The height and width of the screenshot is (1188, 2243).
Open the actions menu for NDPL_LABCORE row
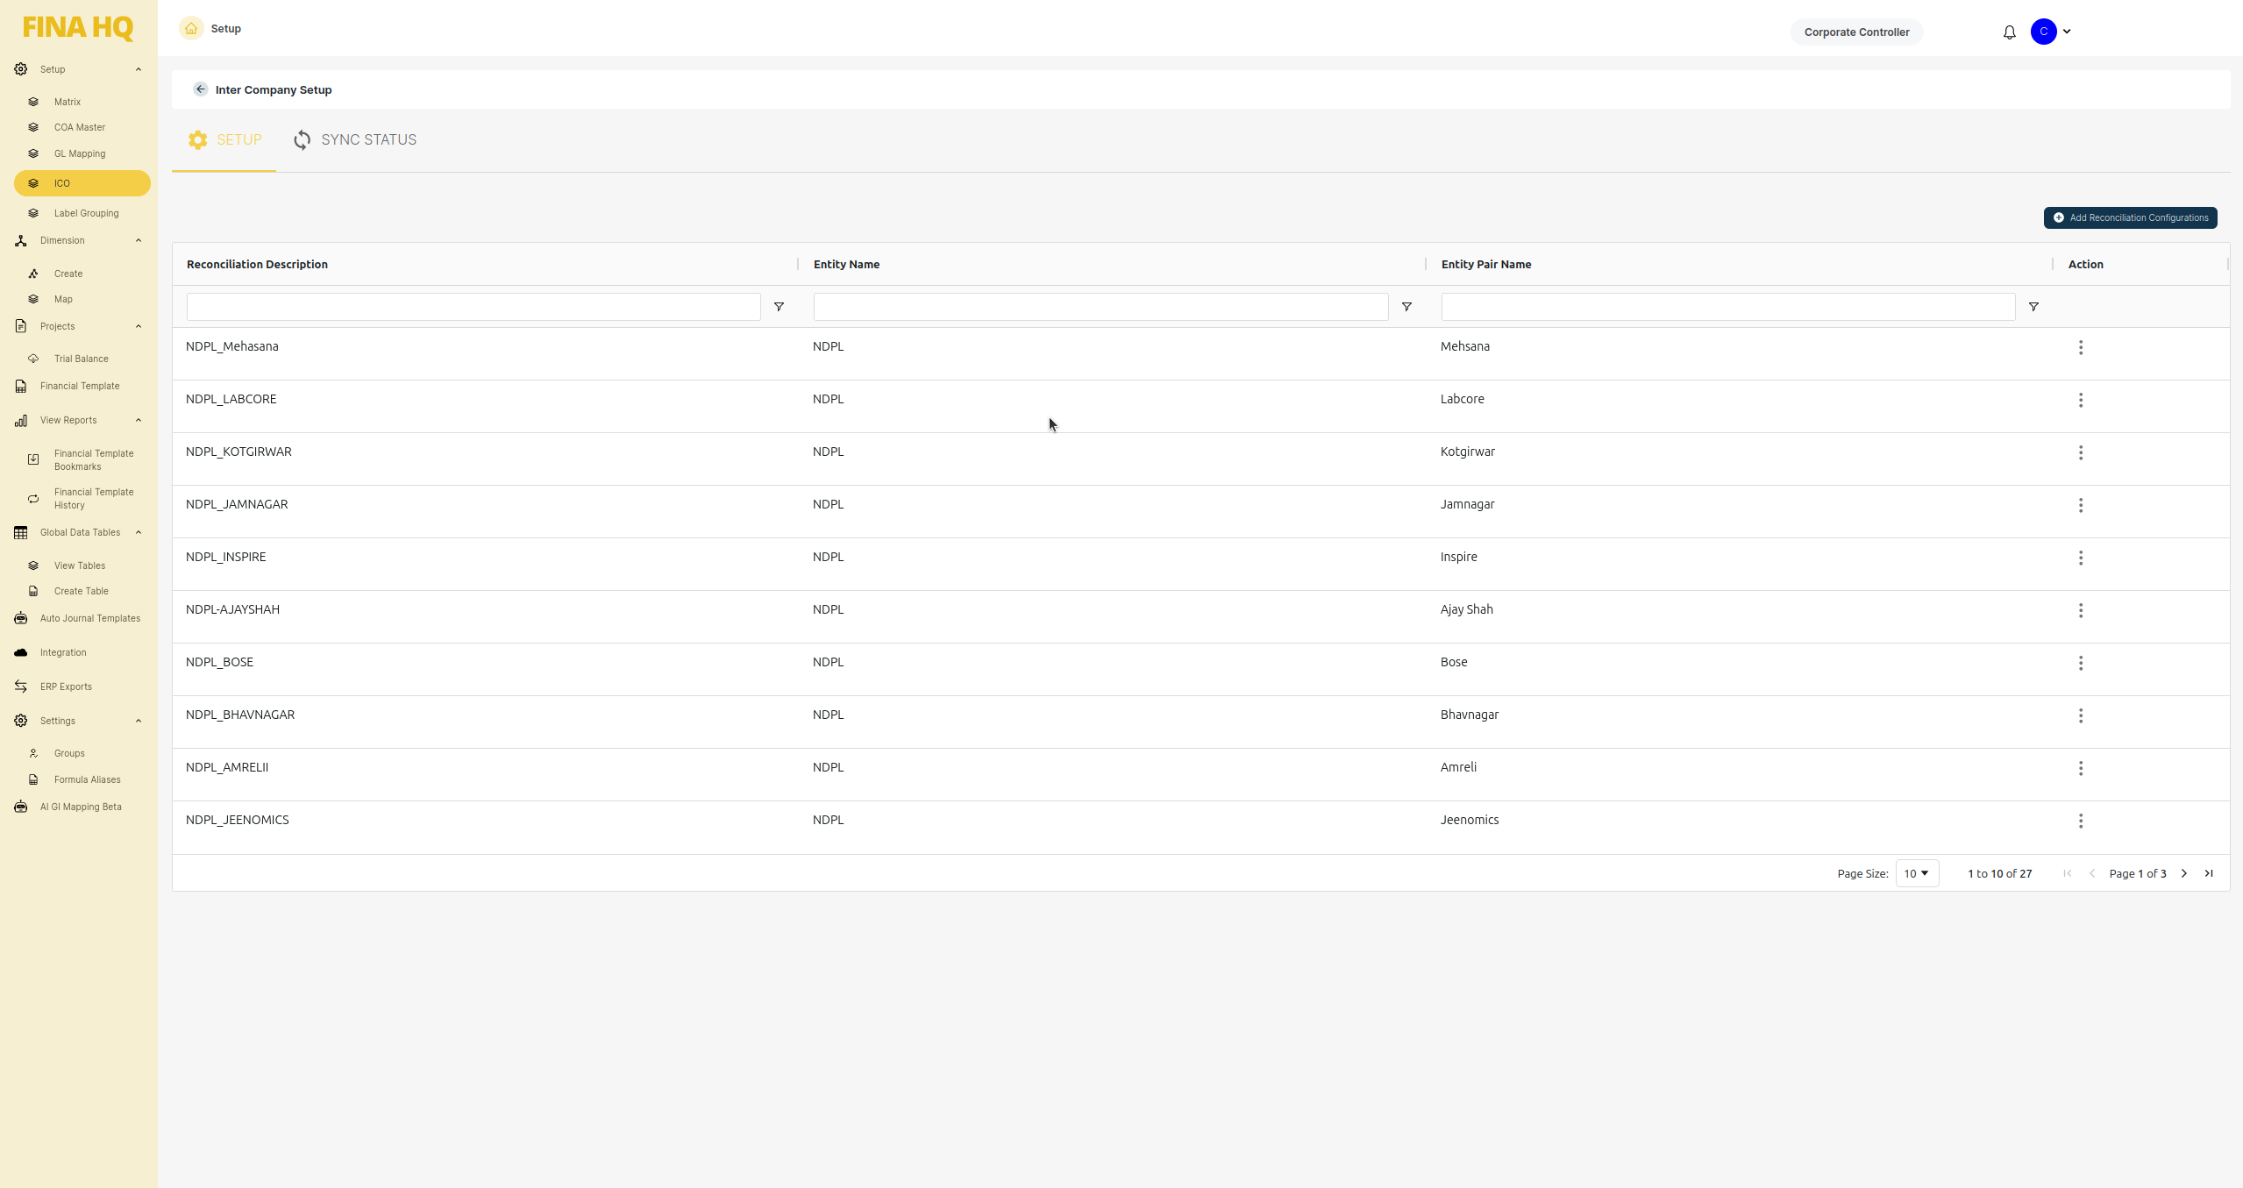(x=2080, y=400)
